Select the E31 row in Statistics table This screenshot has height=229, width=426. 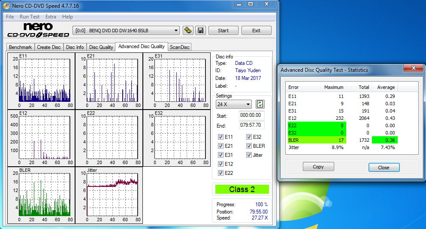[x=342, y=111]
